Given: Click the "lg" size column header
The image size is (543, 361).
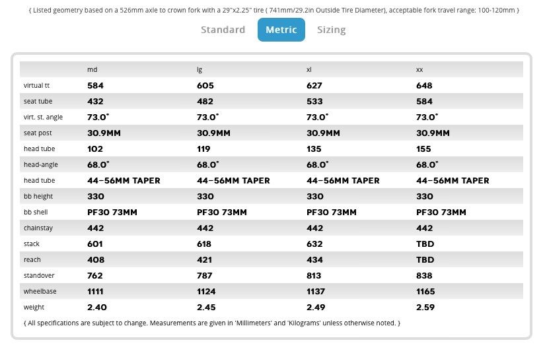Looking at the screenshot, I should point(199,70).
